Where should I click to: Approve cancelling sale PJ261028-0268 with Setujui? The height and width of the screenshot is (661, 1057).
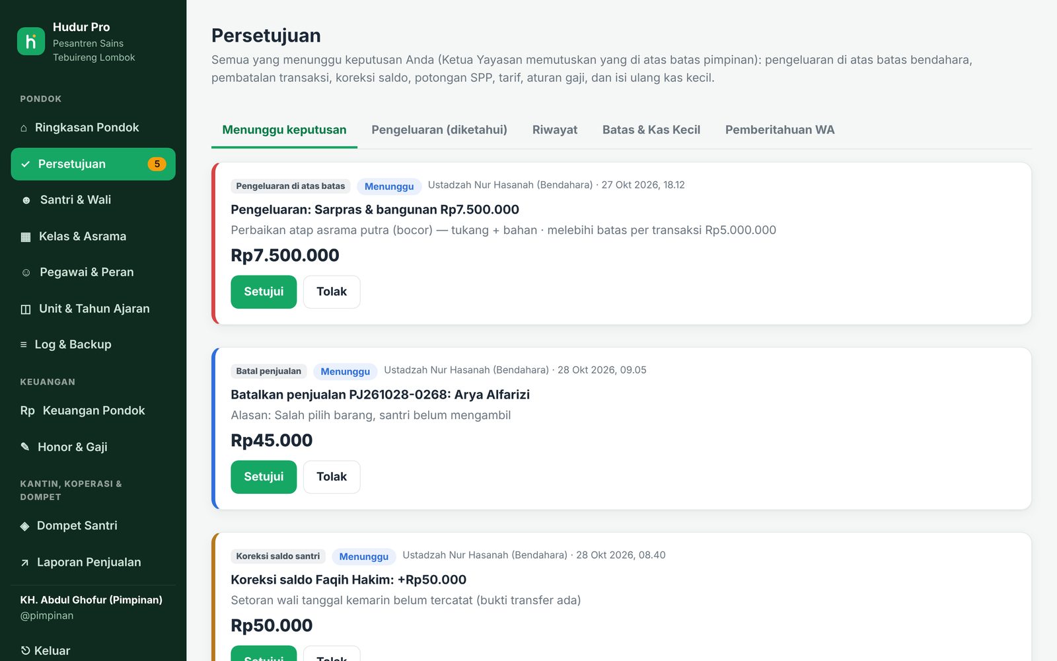264,477
